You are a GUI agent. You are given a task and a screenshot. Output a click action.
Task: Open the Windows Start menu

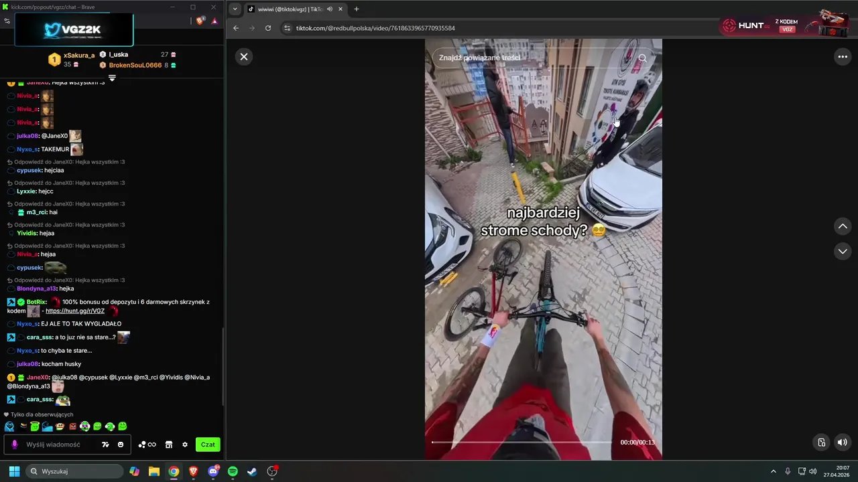14,471
